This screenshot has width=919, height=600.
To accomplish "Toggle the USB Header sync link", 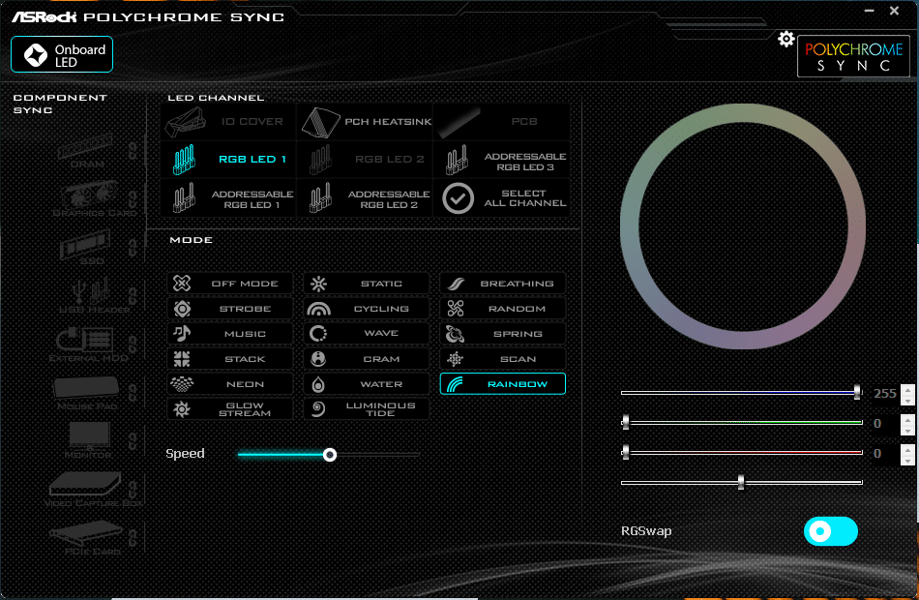I will pyautogui.click(x=133, y=296).
